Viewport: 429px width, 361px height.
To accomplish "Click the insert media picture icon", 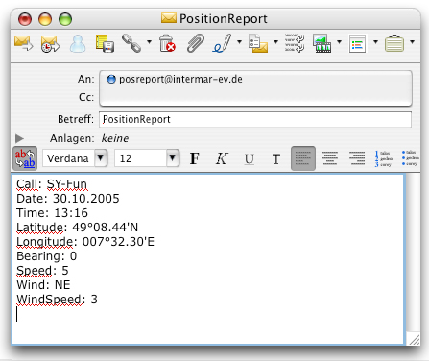I will click(x=322, y=43).
